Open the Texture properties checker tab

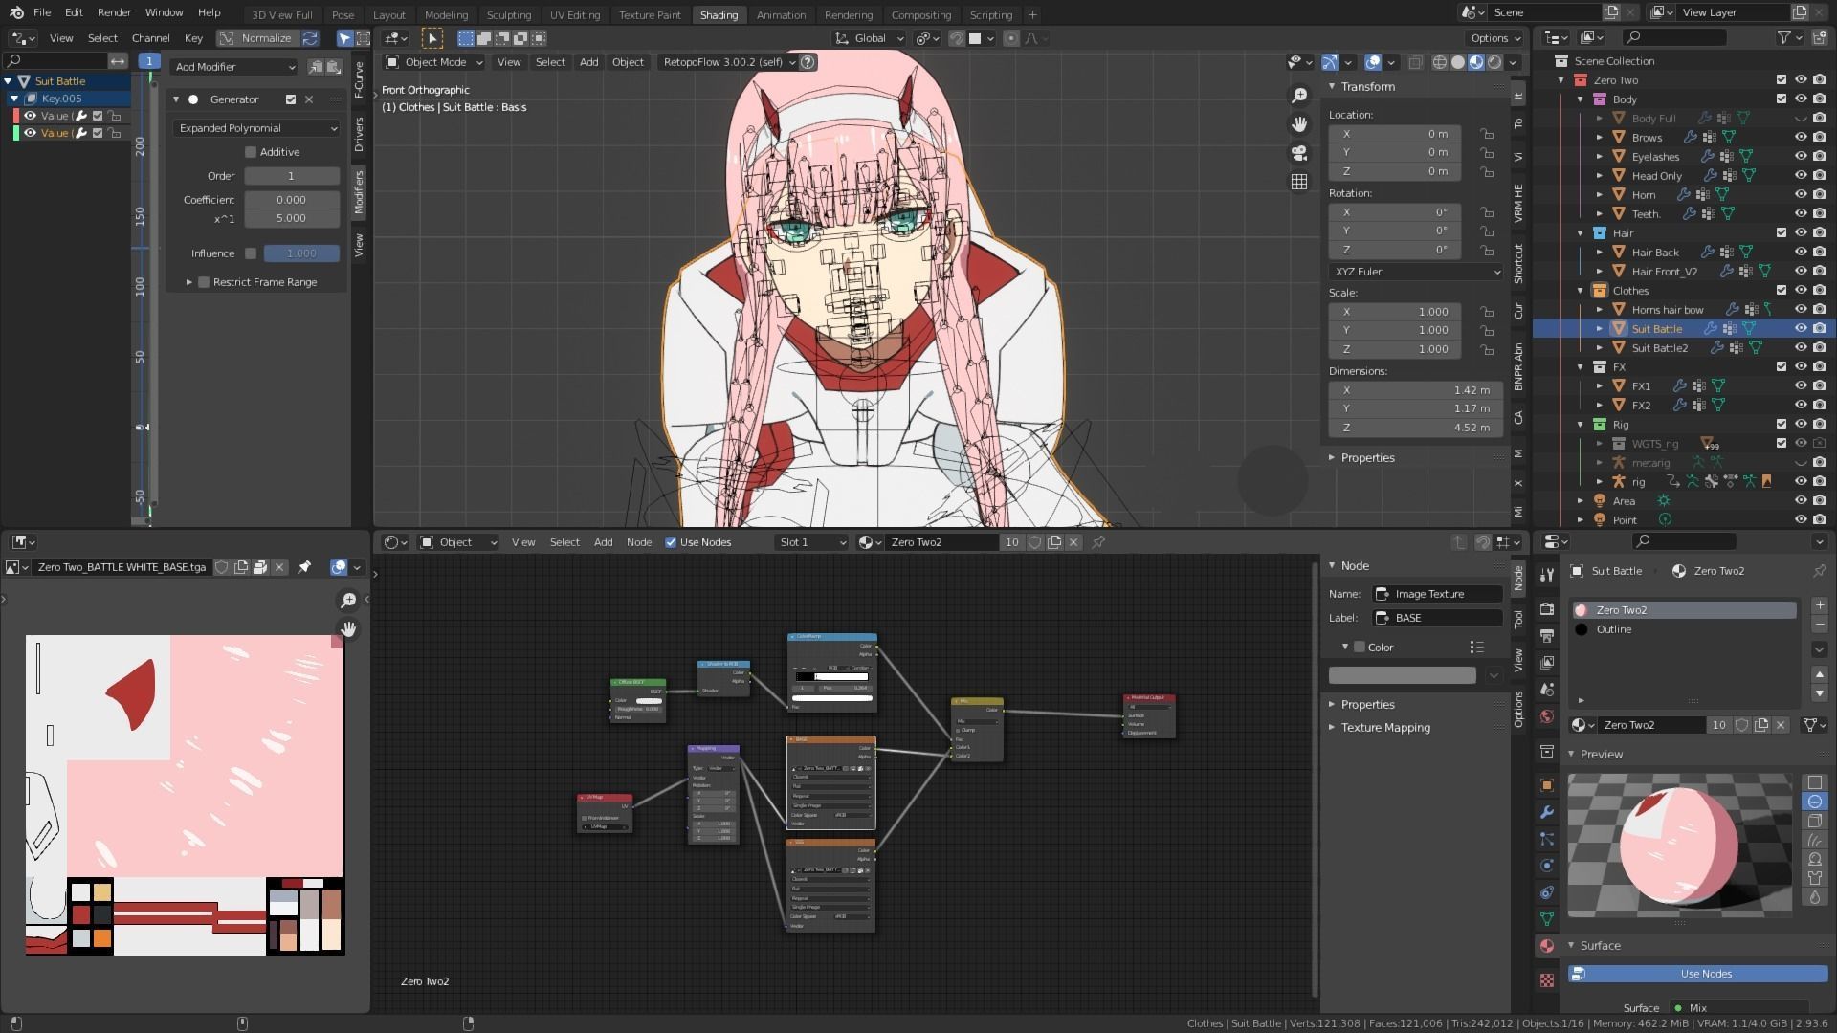(x=1547, y=980)
